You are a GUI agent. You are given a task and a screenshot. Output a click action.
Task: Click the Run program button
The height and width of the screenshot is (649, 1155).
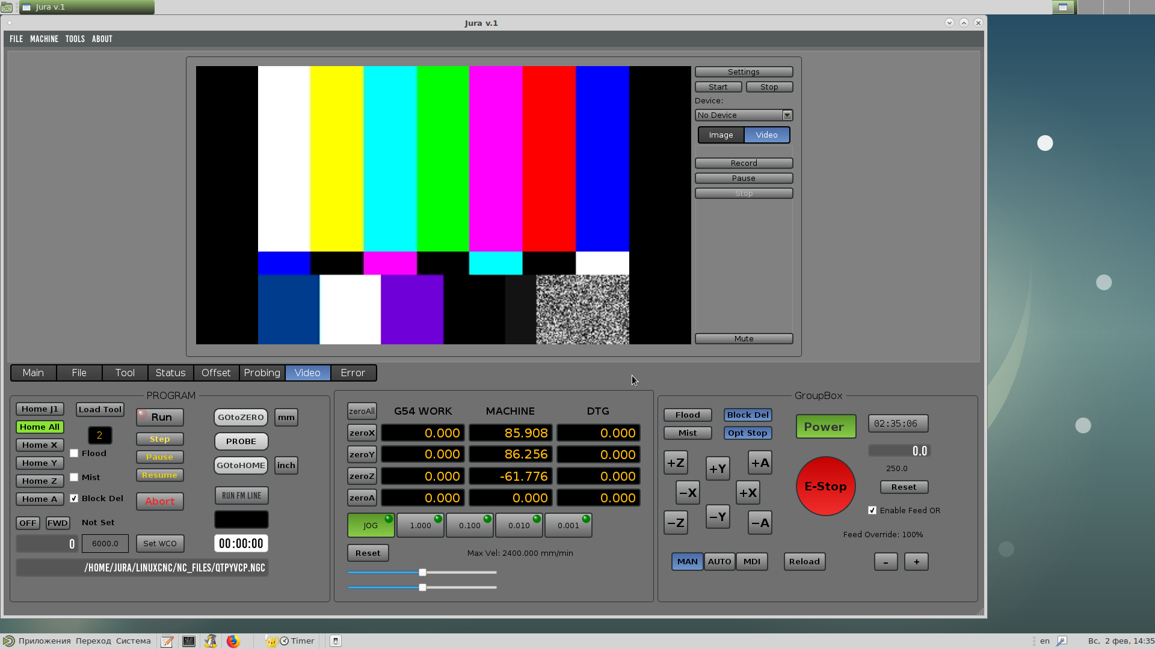pos(160,418)
